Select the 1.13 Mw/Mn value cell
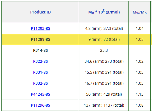 coord(140,94)
